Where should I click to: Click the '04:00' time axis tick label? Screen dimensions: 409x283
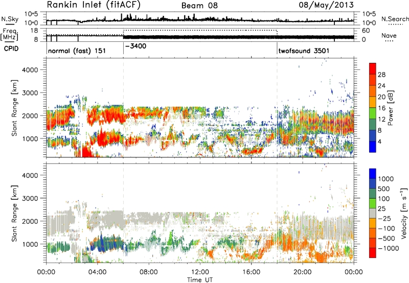[97, 272]
